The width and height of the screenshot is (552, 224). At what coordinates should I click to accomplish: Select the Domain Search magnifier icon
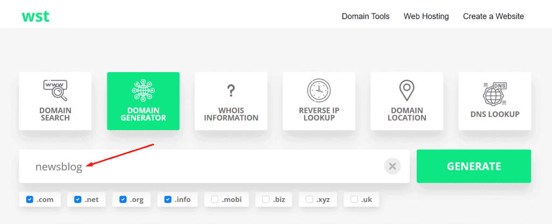coord(56,90)
